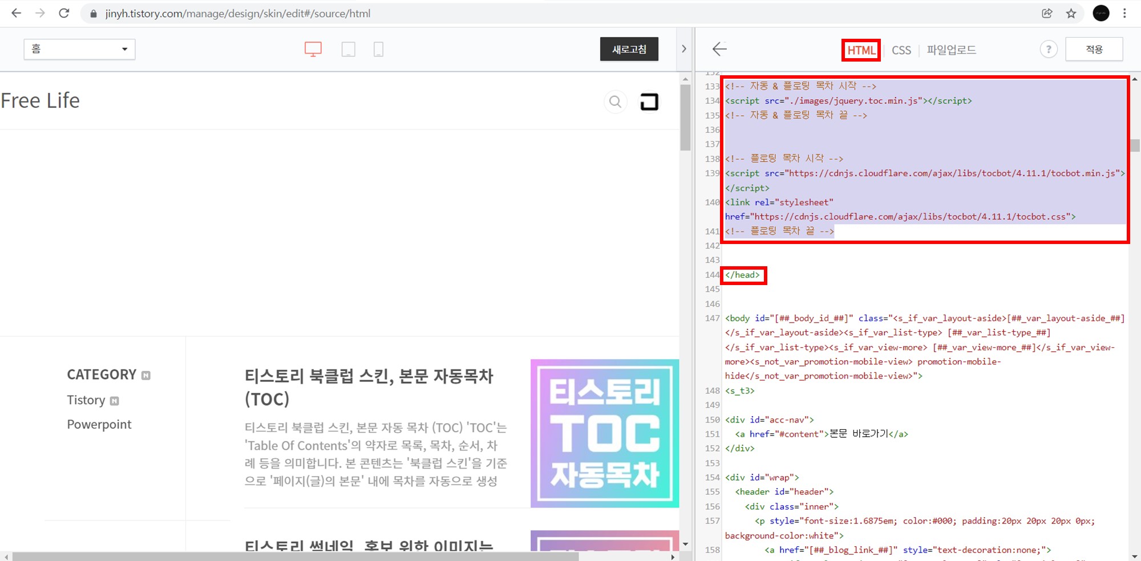Apply changes with the 적용 button

point(1094,49)
